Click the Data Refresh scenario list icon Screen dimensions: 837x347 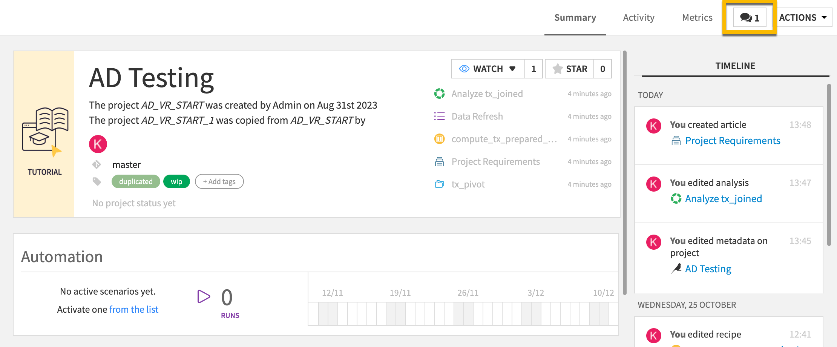click(x=439, y=116)
